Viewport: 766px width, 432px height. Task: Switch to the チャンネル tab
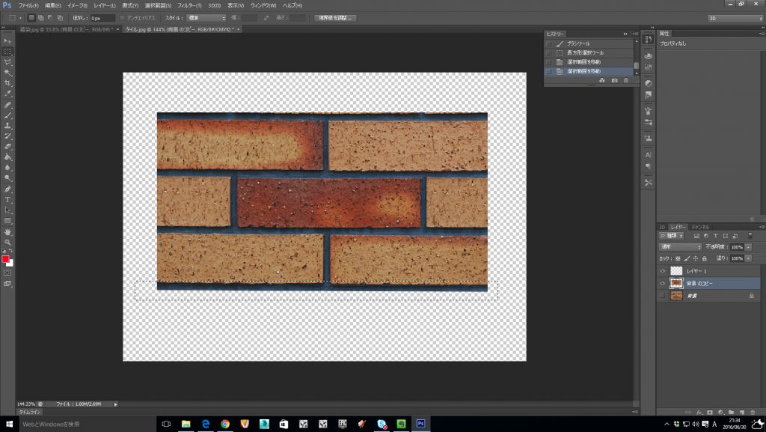(x=701, y=226)
